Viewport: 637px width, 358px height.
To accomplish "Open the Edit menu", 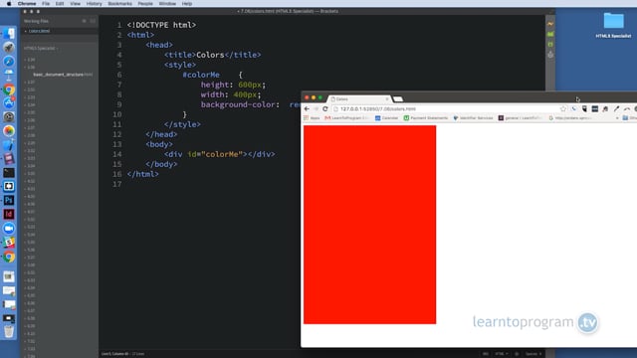I will 60,4.
